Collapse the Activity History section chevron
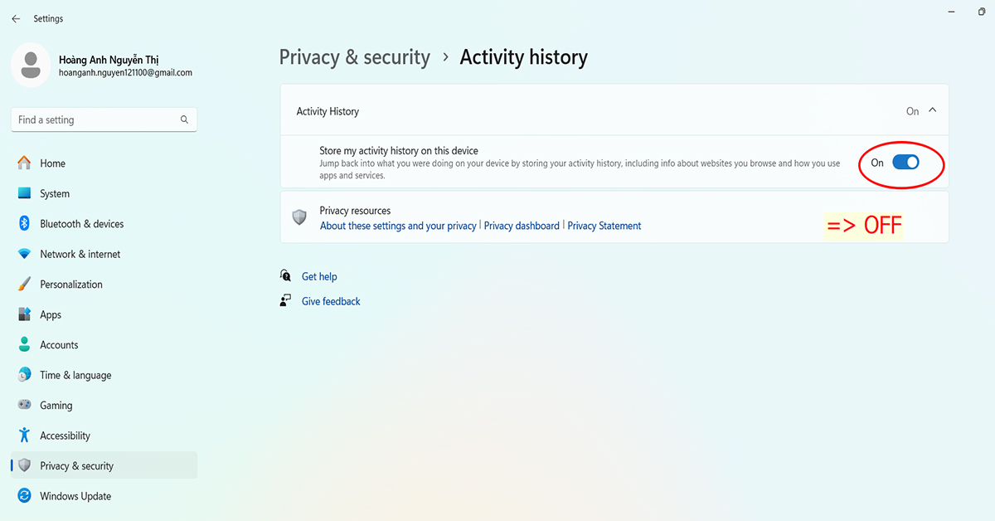 tap(933, 110)
